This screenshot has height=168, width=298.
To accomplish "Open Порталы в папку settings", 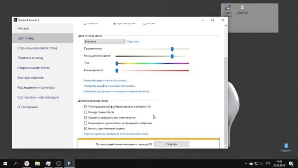I will click(x=42, y=58).
